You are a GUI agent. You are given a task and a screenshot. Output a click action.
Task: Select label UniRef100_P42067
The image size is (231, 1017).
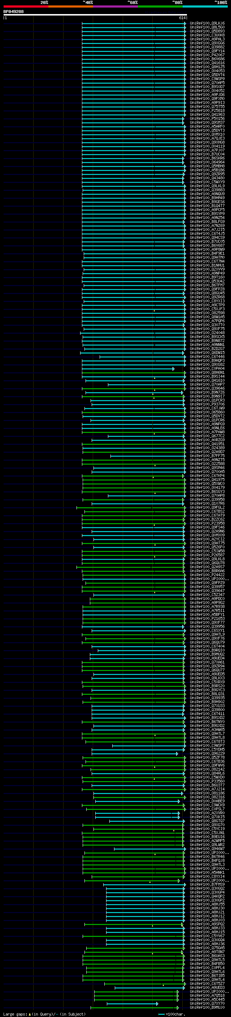(207, 55)
